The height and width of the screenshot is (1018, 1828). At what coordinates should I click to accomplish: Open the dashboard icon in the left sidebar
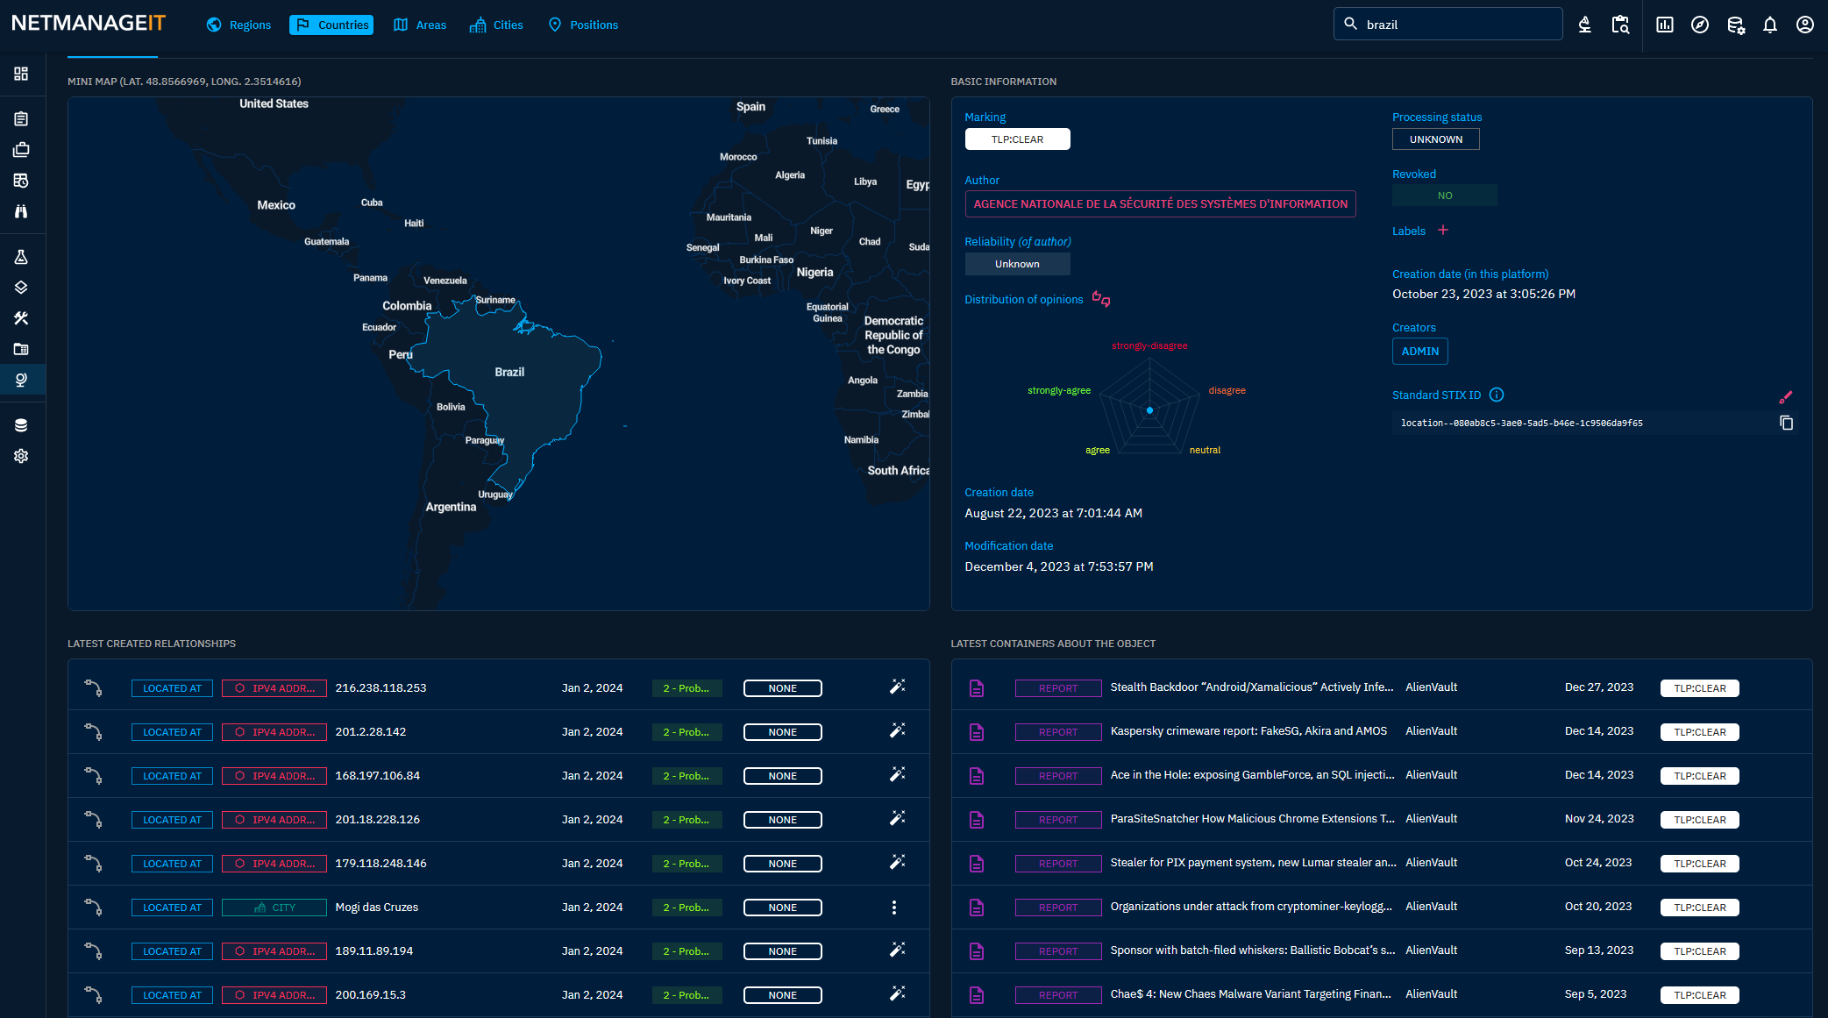pos(21,74)
